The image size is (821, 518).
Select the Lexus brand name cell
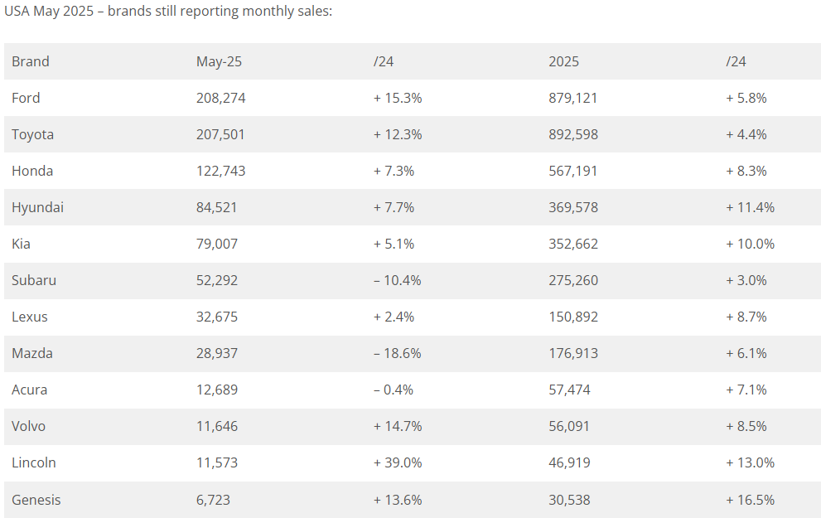pos(30,317)
